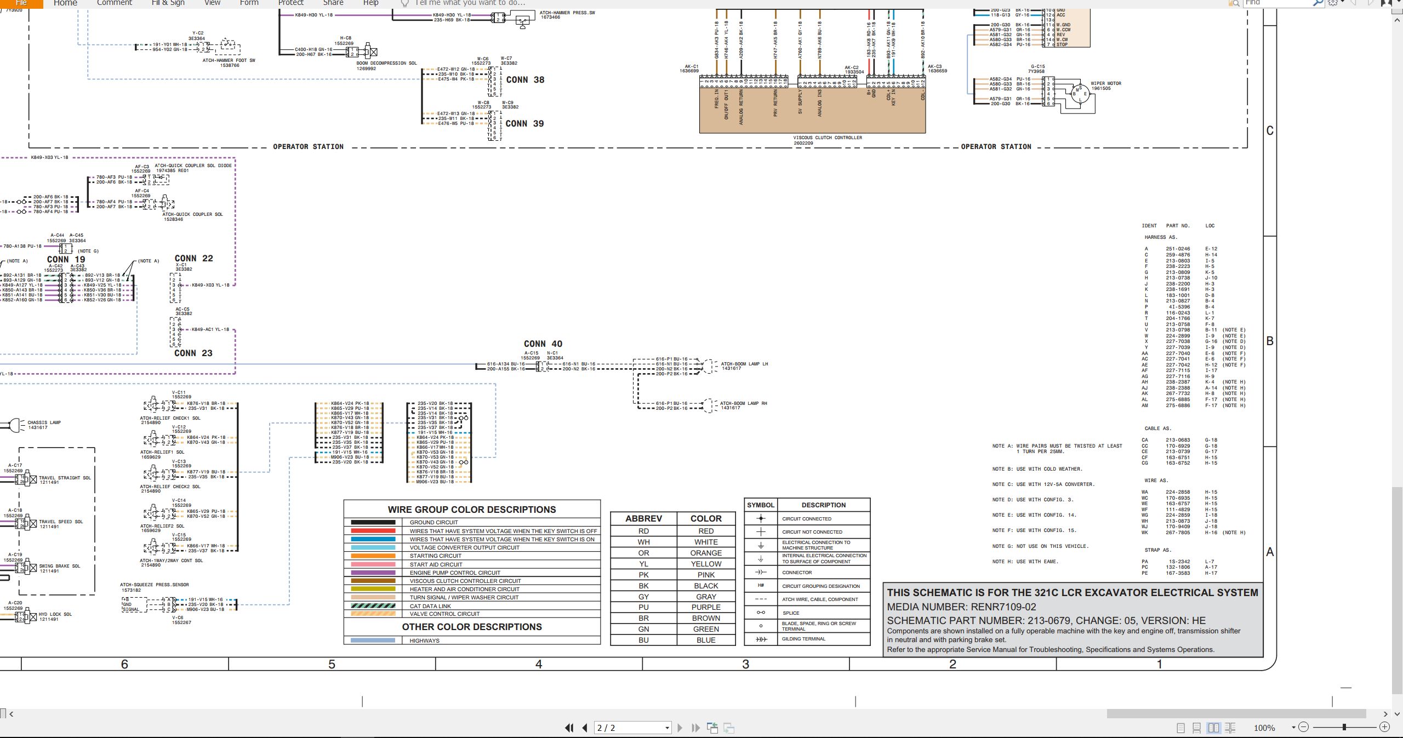Go to the first page

pos(569,728)
